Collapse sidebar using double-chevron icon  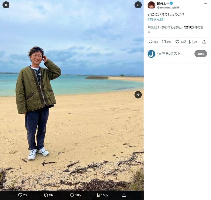pos(138,5)
